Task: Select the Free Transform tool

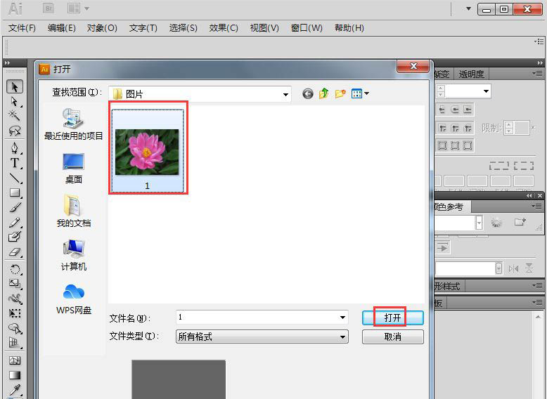Action: click(x=15, y=313)
